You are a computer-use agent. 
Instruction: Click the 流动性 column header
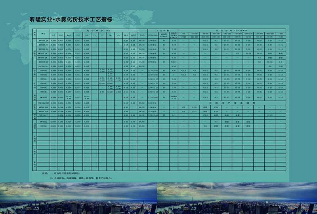point(164,35)
